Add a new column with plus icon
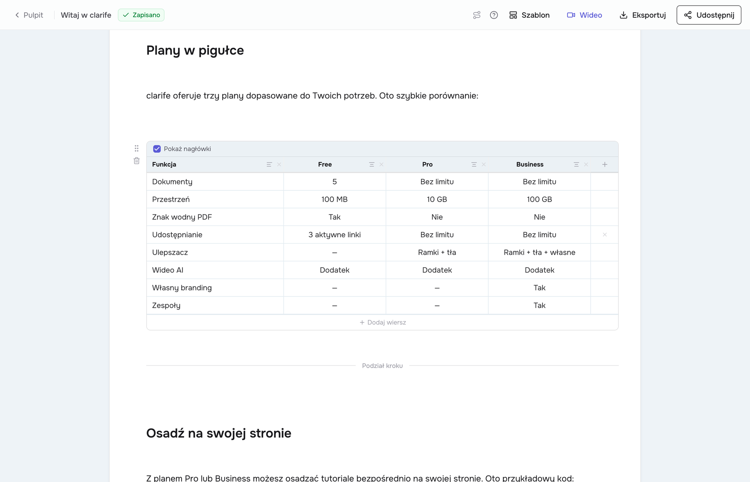 [x=604, y=165]
